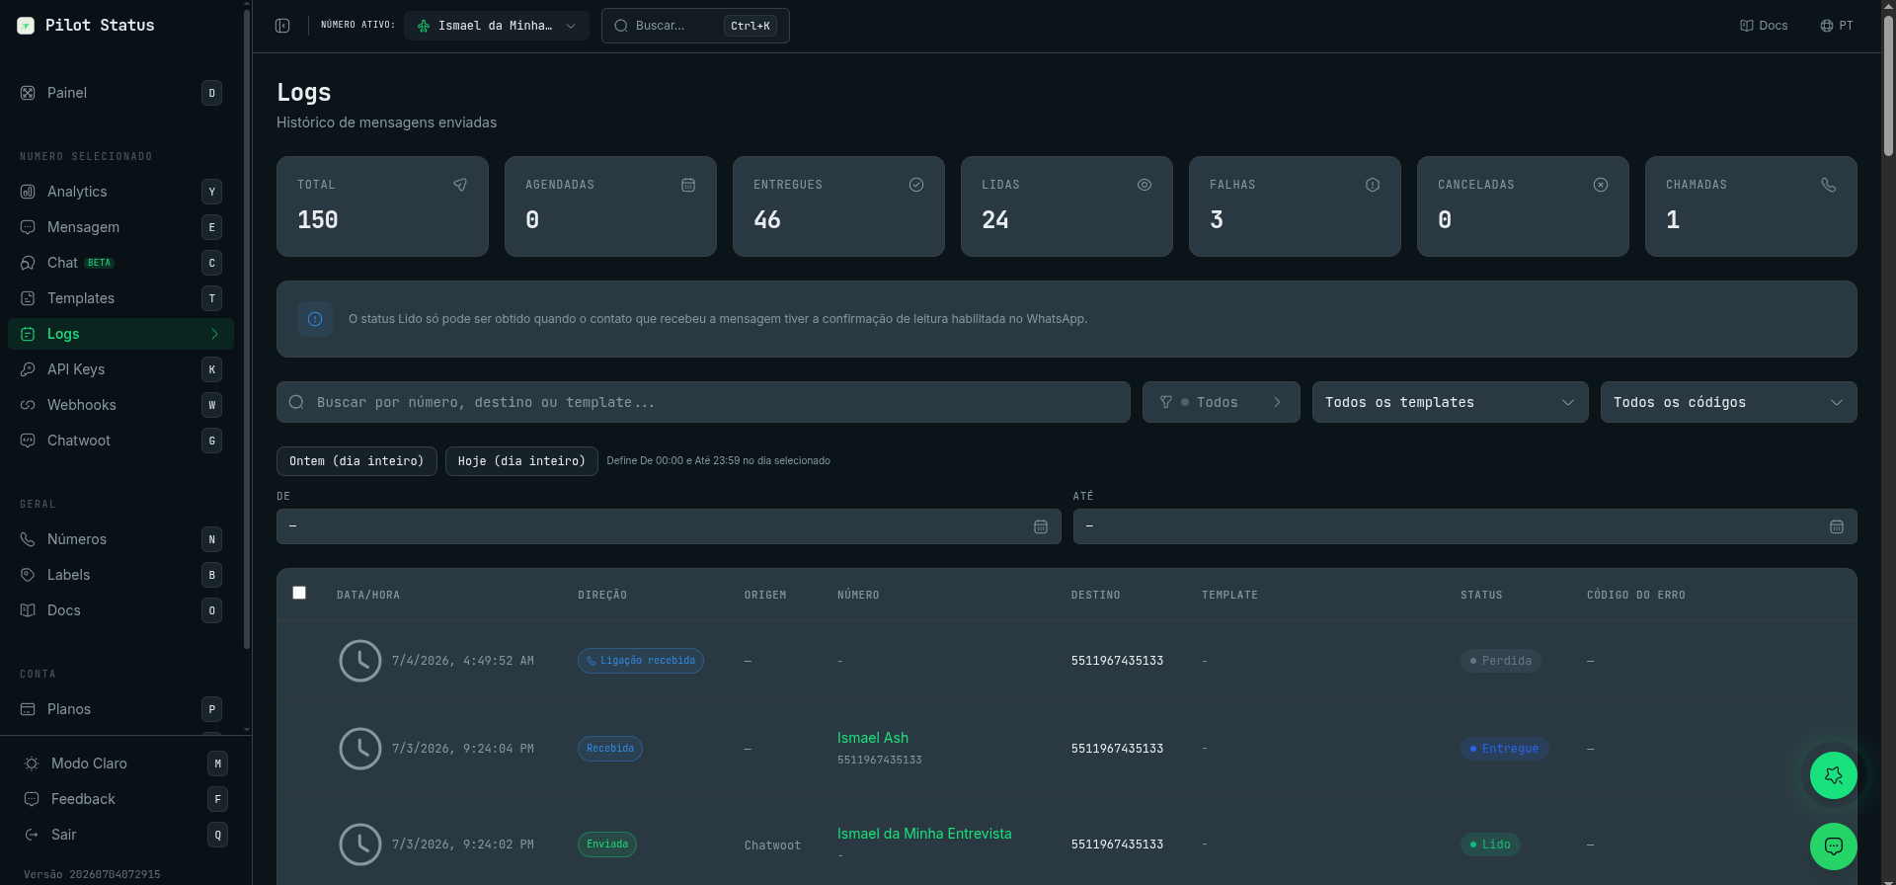Open Docs link in top bar
Image resolution: width=1896 pixels, height=885 pixels.
tap(1764, 26)
